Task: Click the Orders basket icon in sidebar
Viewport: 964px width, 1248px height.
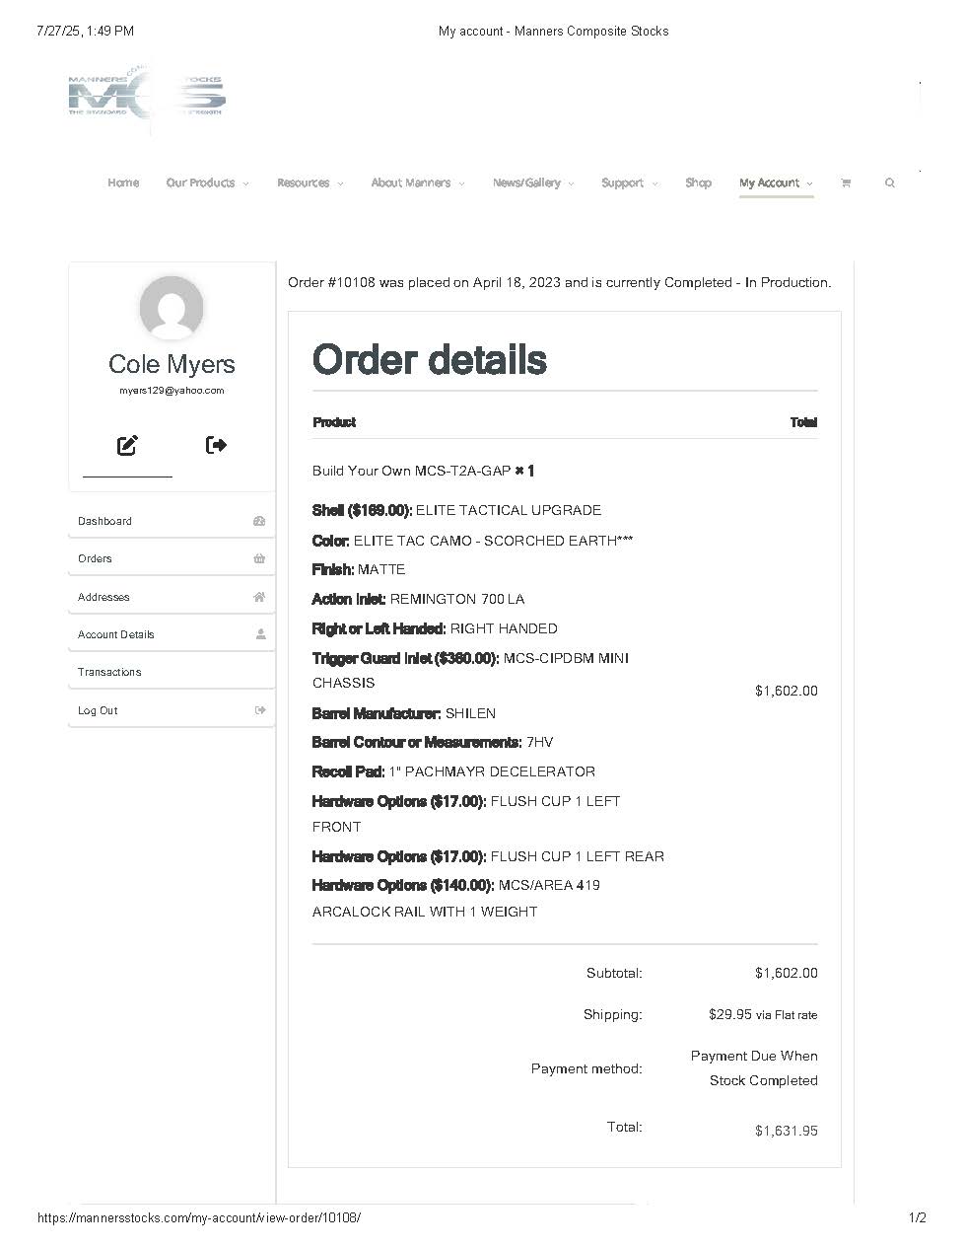Action: (259, 558)
